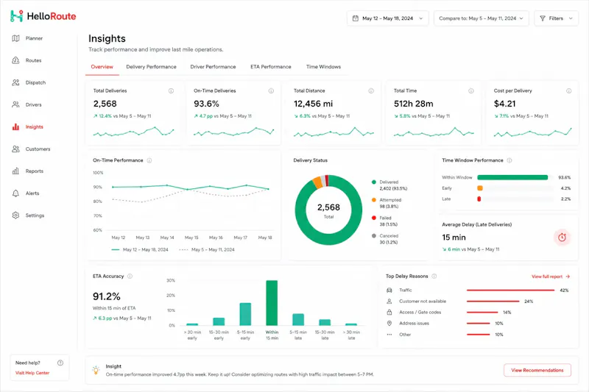Click the Access / Gate codes lock icon
This screenshot has width=589, height=392.
tap(389, 312)
